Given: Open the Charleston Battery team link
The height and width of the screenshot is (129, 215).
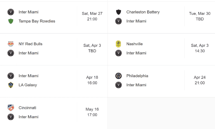Looking at the screenshot, I should (143, 12).
